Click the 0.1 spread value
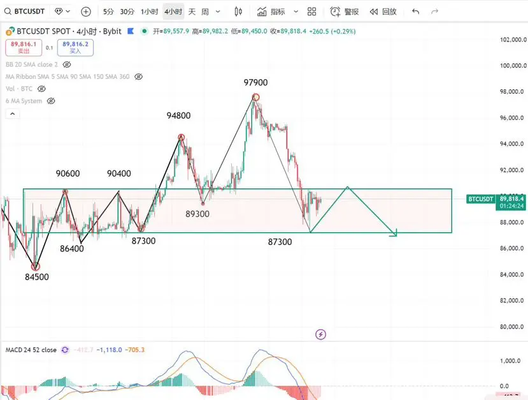528x400 pixels. click(x=50, y=48)
